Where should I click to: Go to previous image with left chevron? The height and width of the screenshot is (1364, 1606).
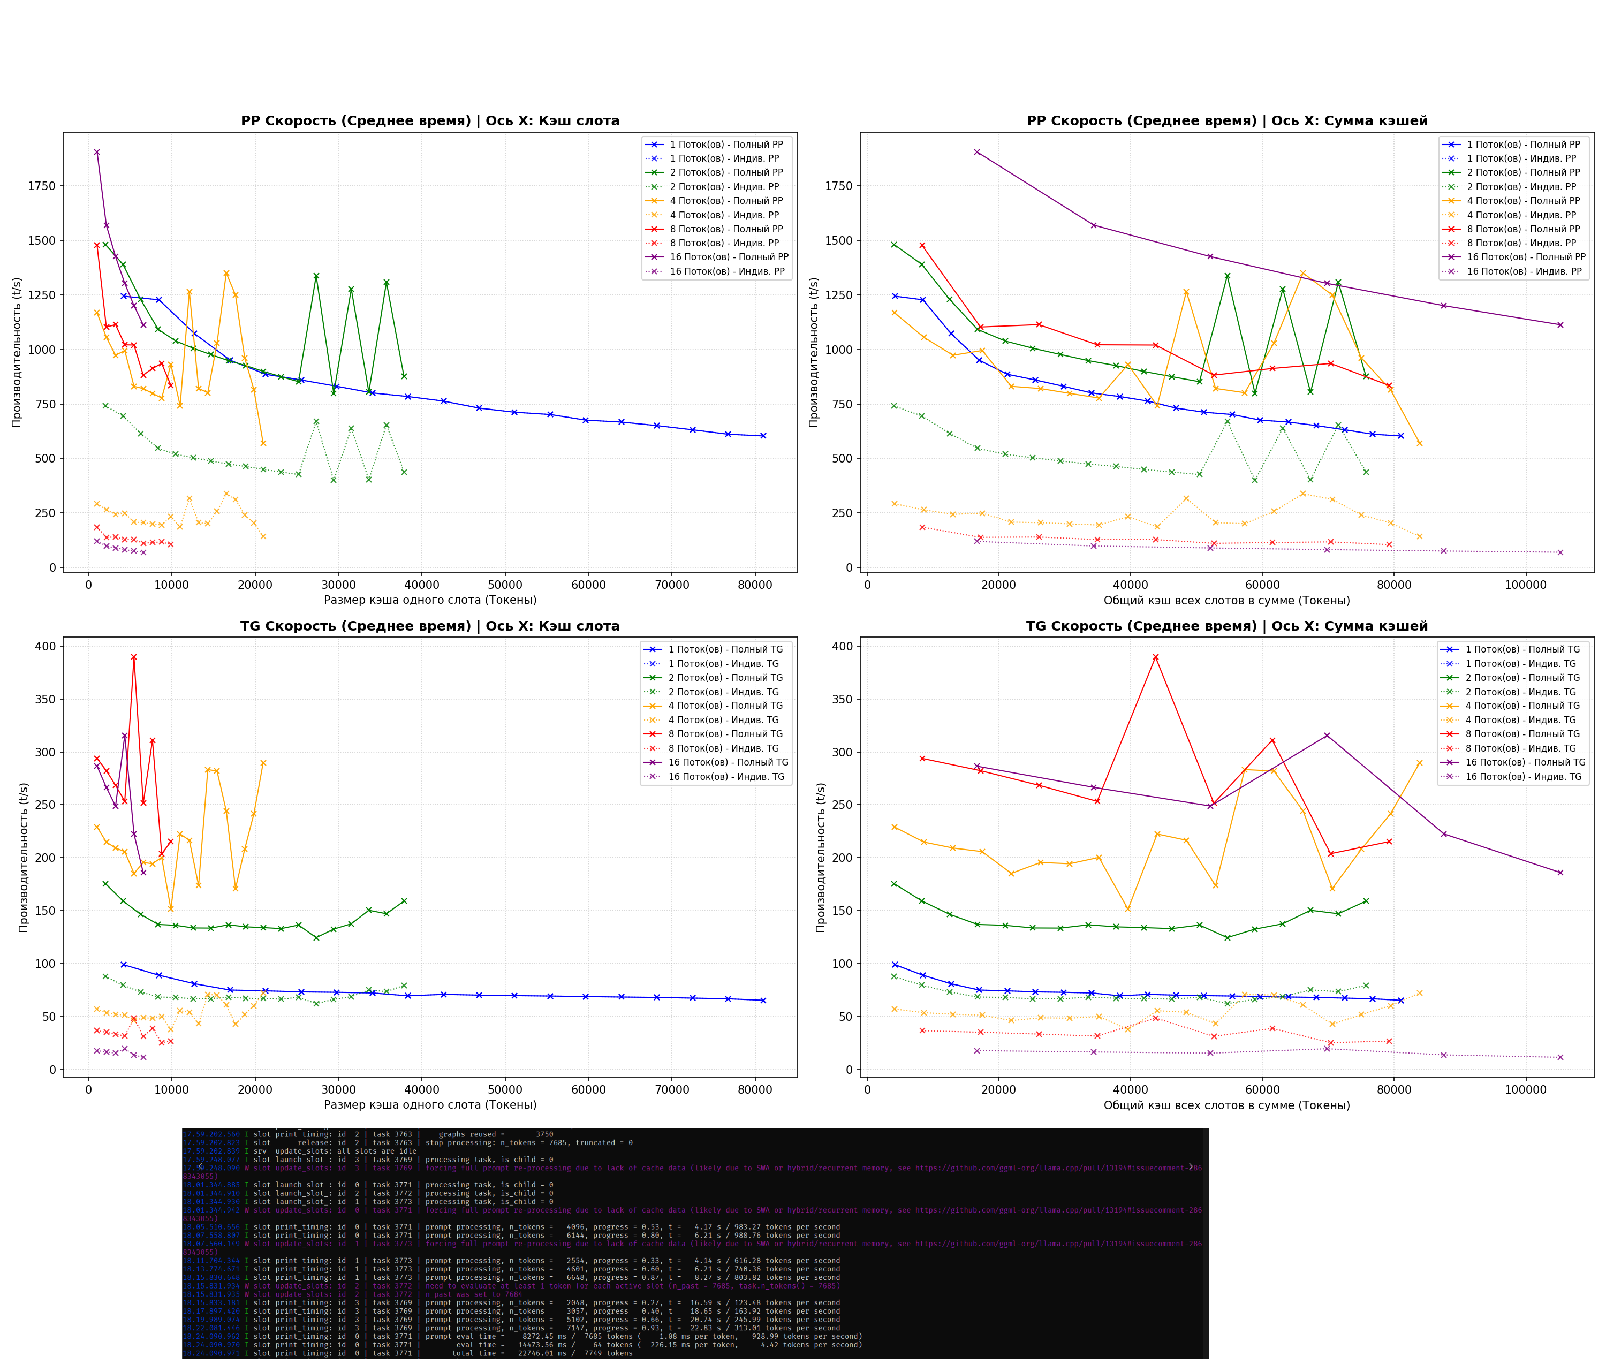pyautogui.click(x=200, y=1167)
